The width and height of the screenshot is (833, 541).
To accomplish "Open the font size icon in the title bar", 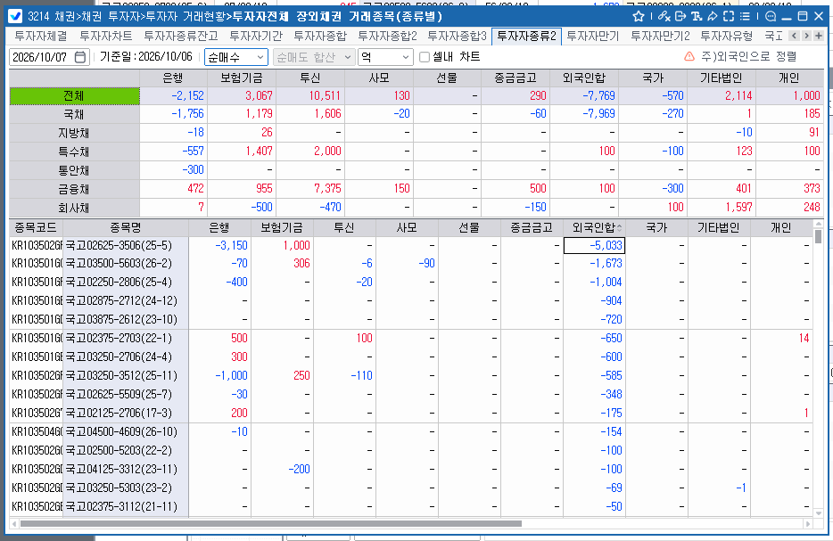I will [x=697, y=16].
